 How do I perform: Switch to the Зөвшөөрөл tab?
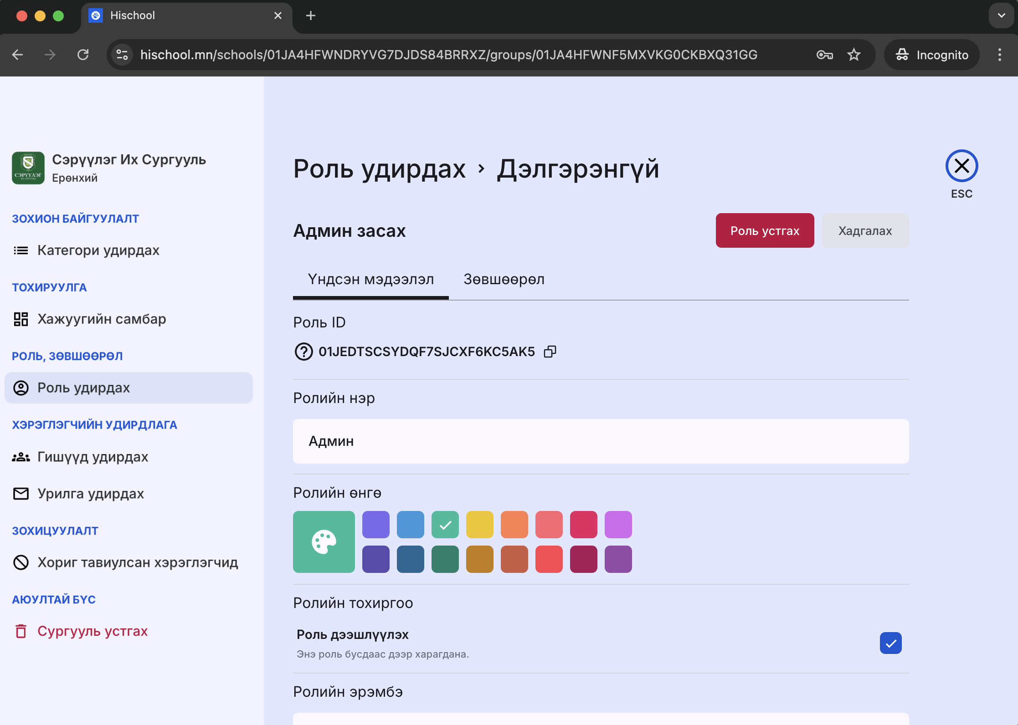point(504,279)
